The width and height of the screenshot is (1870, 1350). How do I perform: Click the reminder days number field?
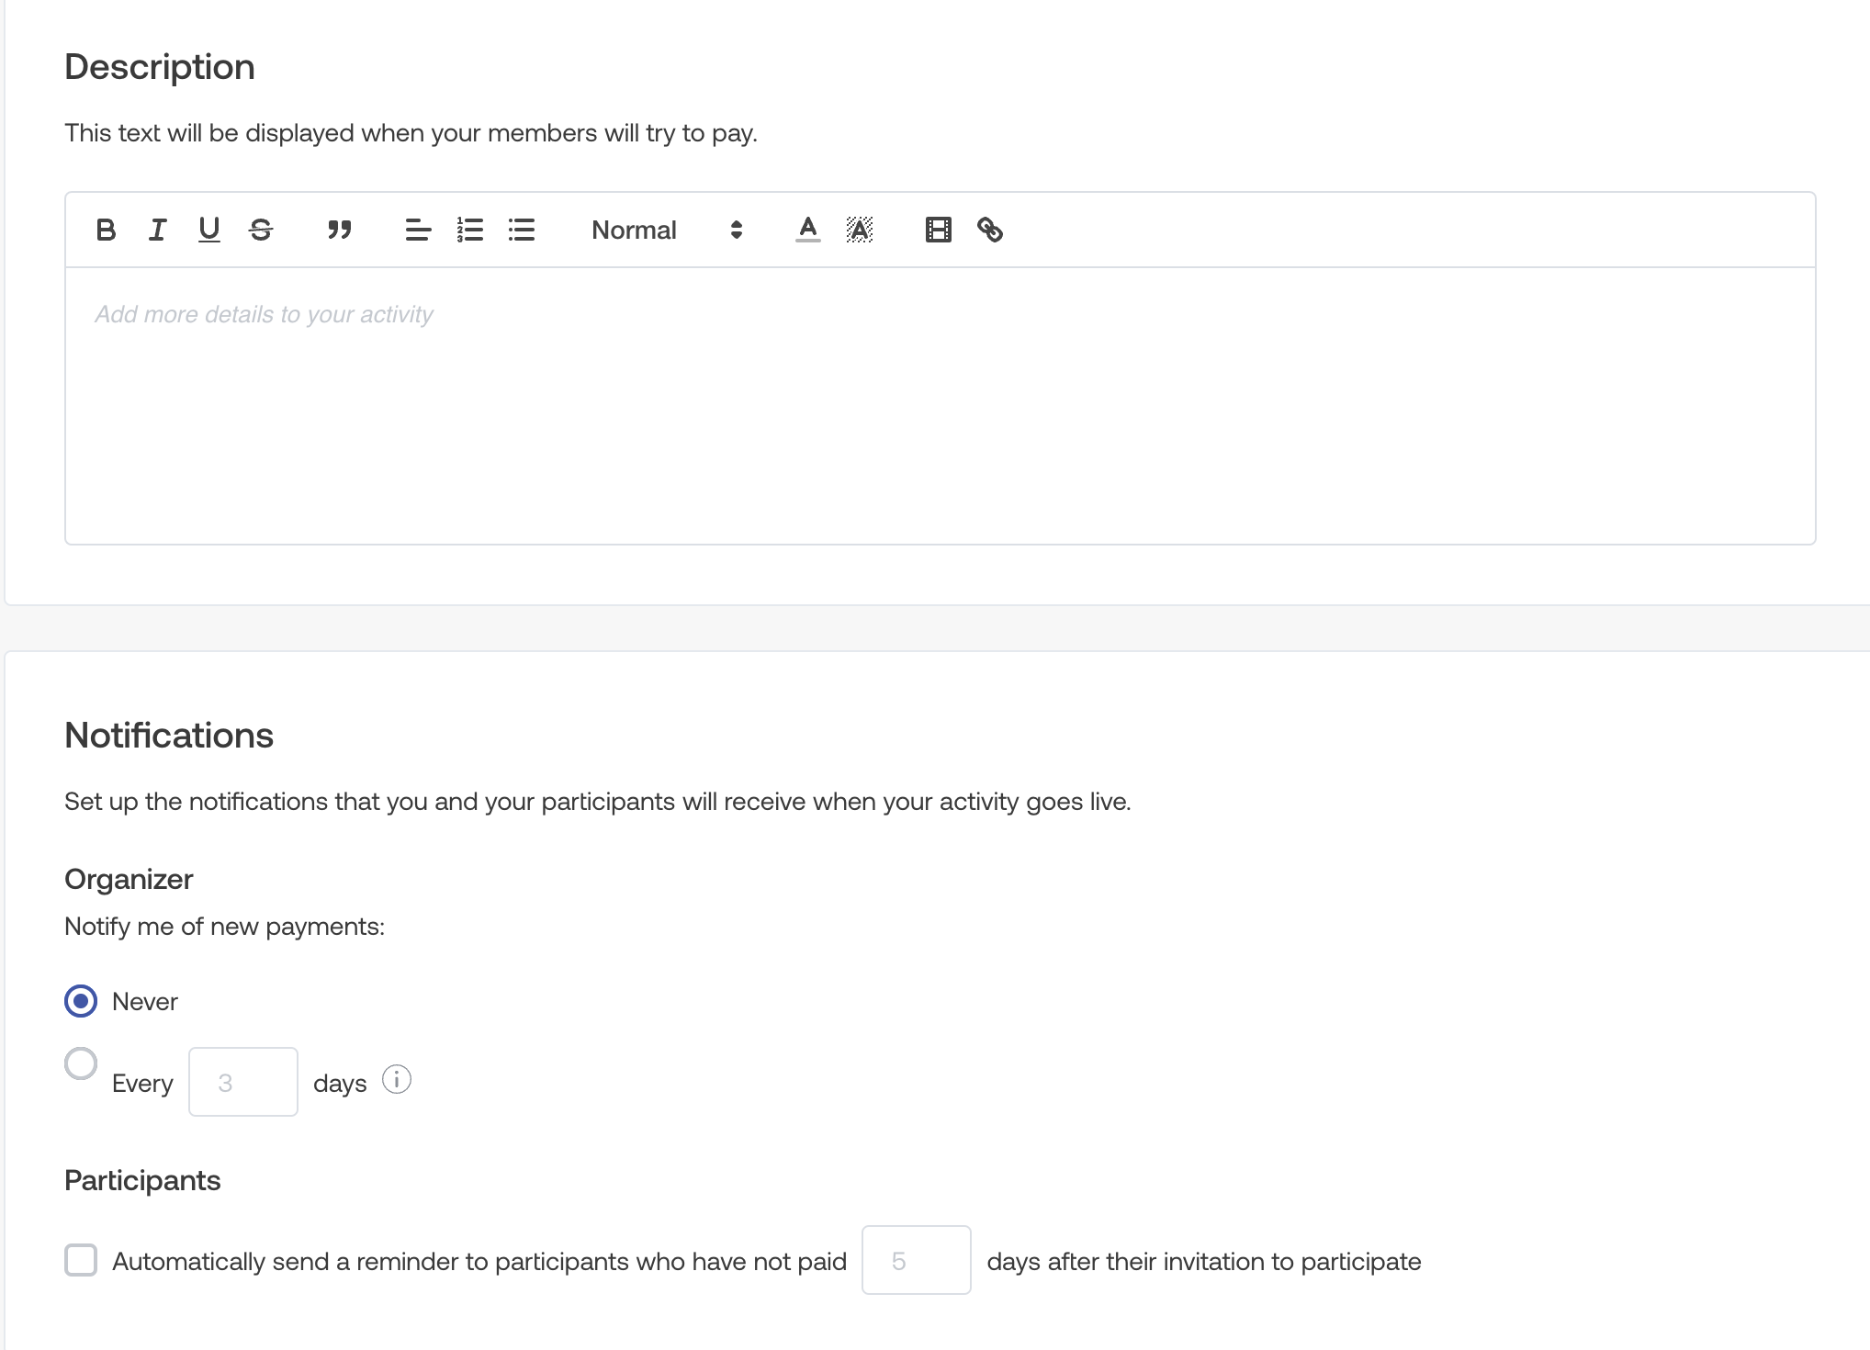pyautogui.click(x=916, y=1260)
